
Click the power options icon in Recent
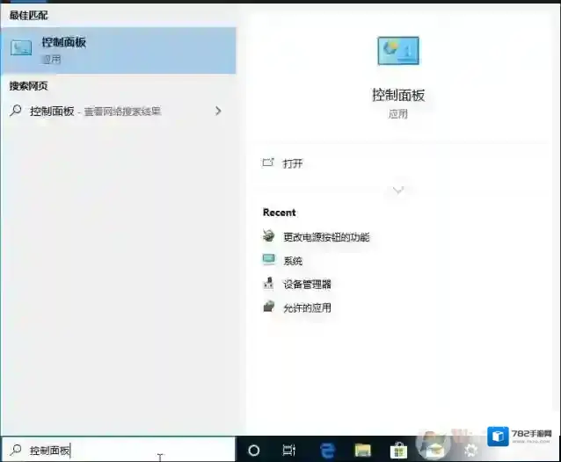[x=269, y=235]
